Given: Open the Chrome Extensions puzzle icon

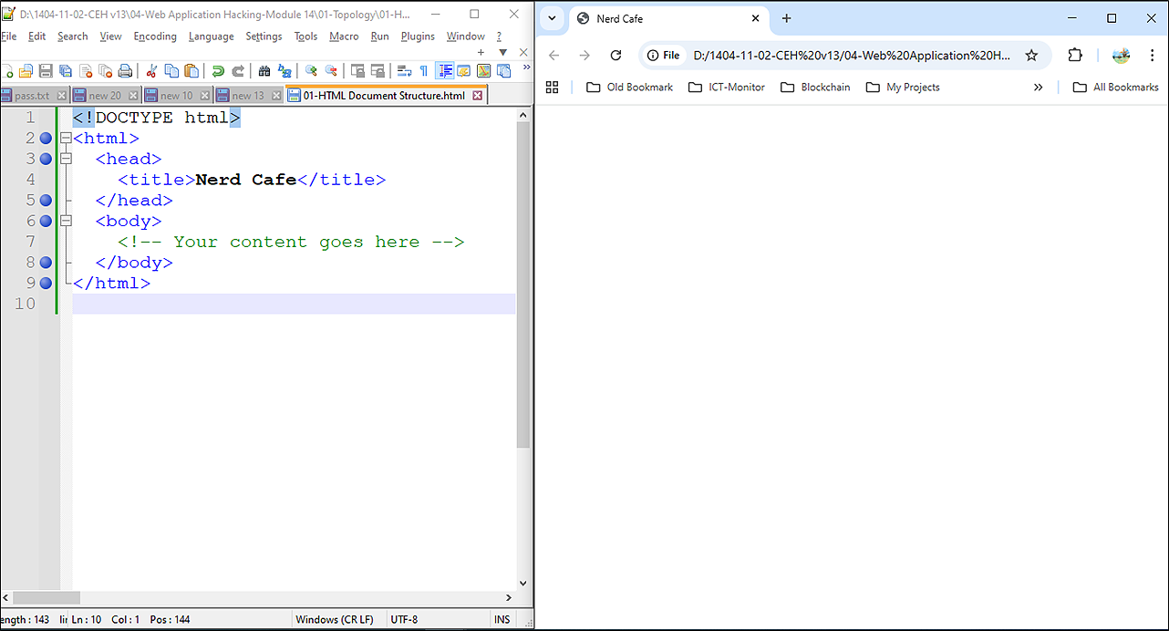Looking at the screenshot, I should (1075, 56).
